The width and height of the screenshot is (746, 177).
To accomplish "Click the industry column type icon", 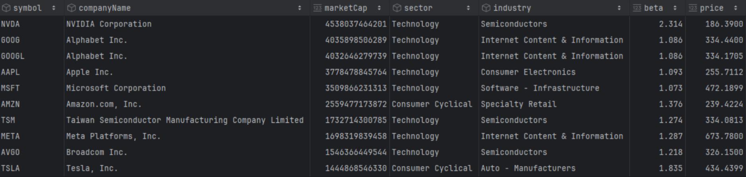I will pos(486,8).
